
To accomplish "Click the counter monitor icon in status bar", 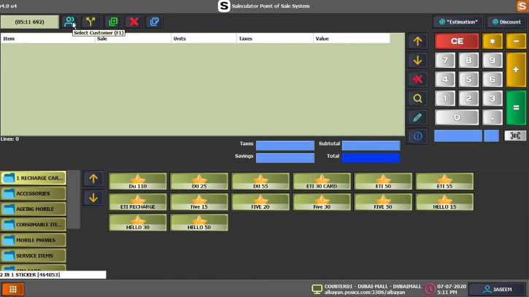I will pyautogui.click(x=317, y=289).
